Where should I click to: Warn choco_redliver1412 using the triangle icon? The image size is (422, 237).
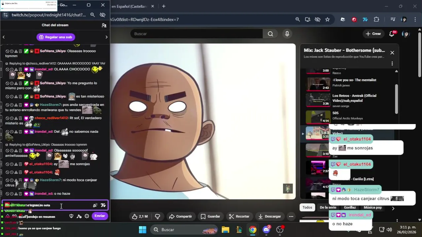[16, 118]
